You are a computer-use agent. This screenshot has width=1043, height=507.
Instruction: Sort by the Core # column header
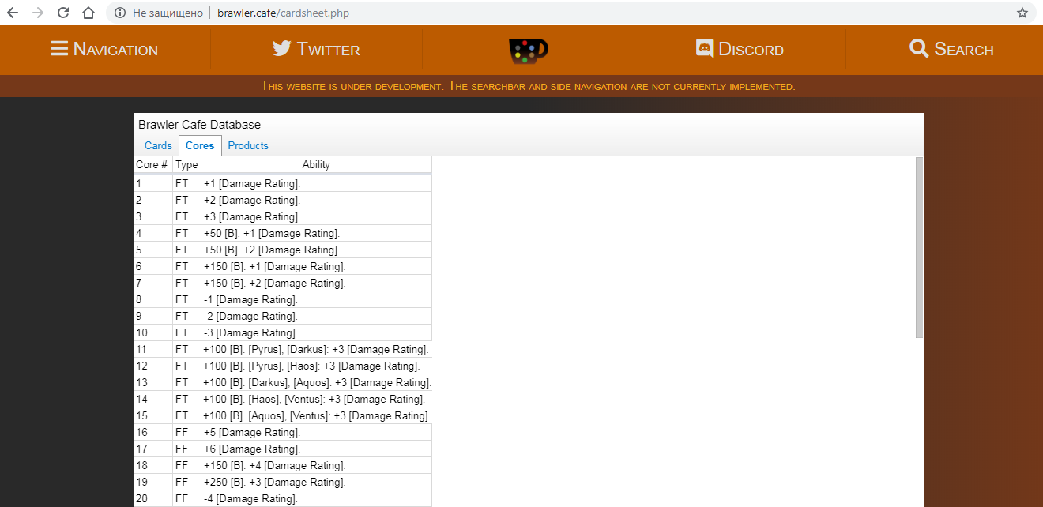click(x=152, y=164)
